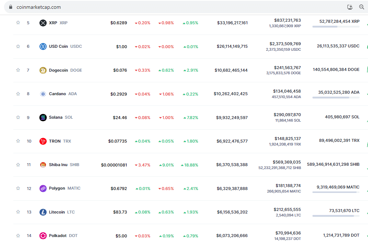View site security lock info
Image resolution: width=368 pixels, height=244 pixels.
[11, 7]
